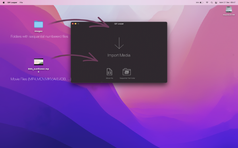Open the File menu

[21, 2]
